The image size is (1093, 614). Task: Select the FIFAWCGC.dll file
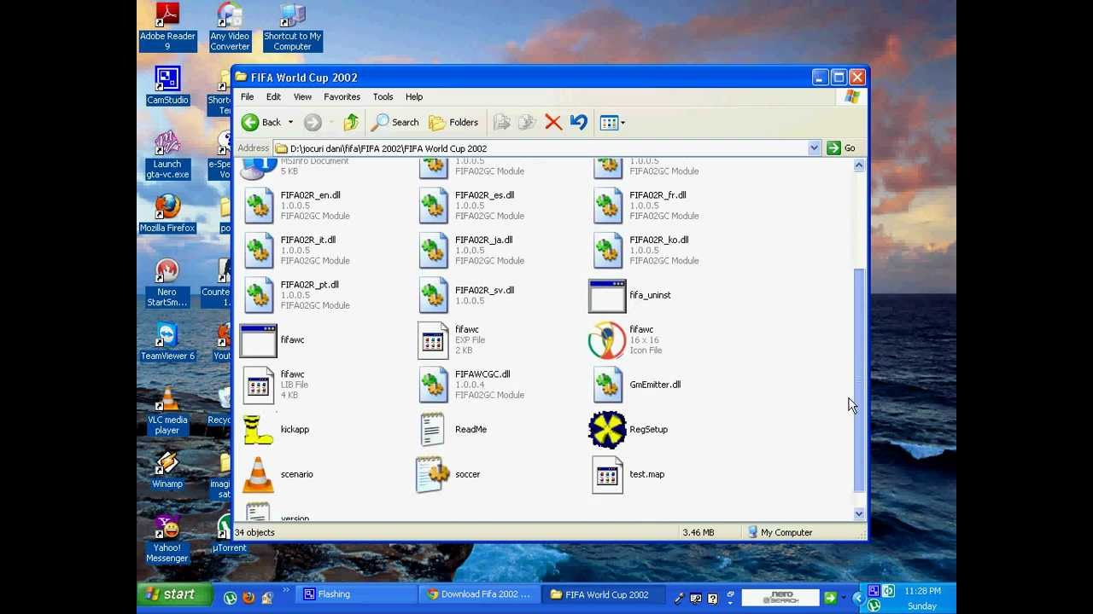coord(471,385)
